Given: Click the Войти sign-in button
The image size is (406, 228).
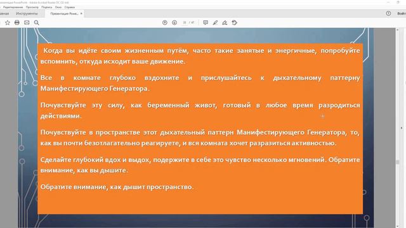Looking at the screenshot, I should click(x=402, y=13).
